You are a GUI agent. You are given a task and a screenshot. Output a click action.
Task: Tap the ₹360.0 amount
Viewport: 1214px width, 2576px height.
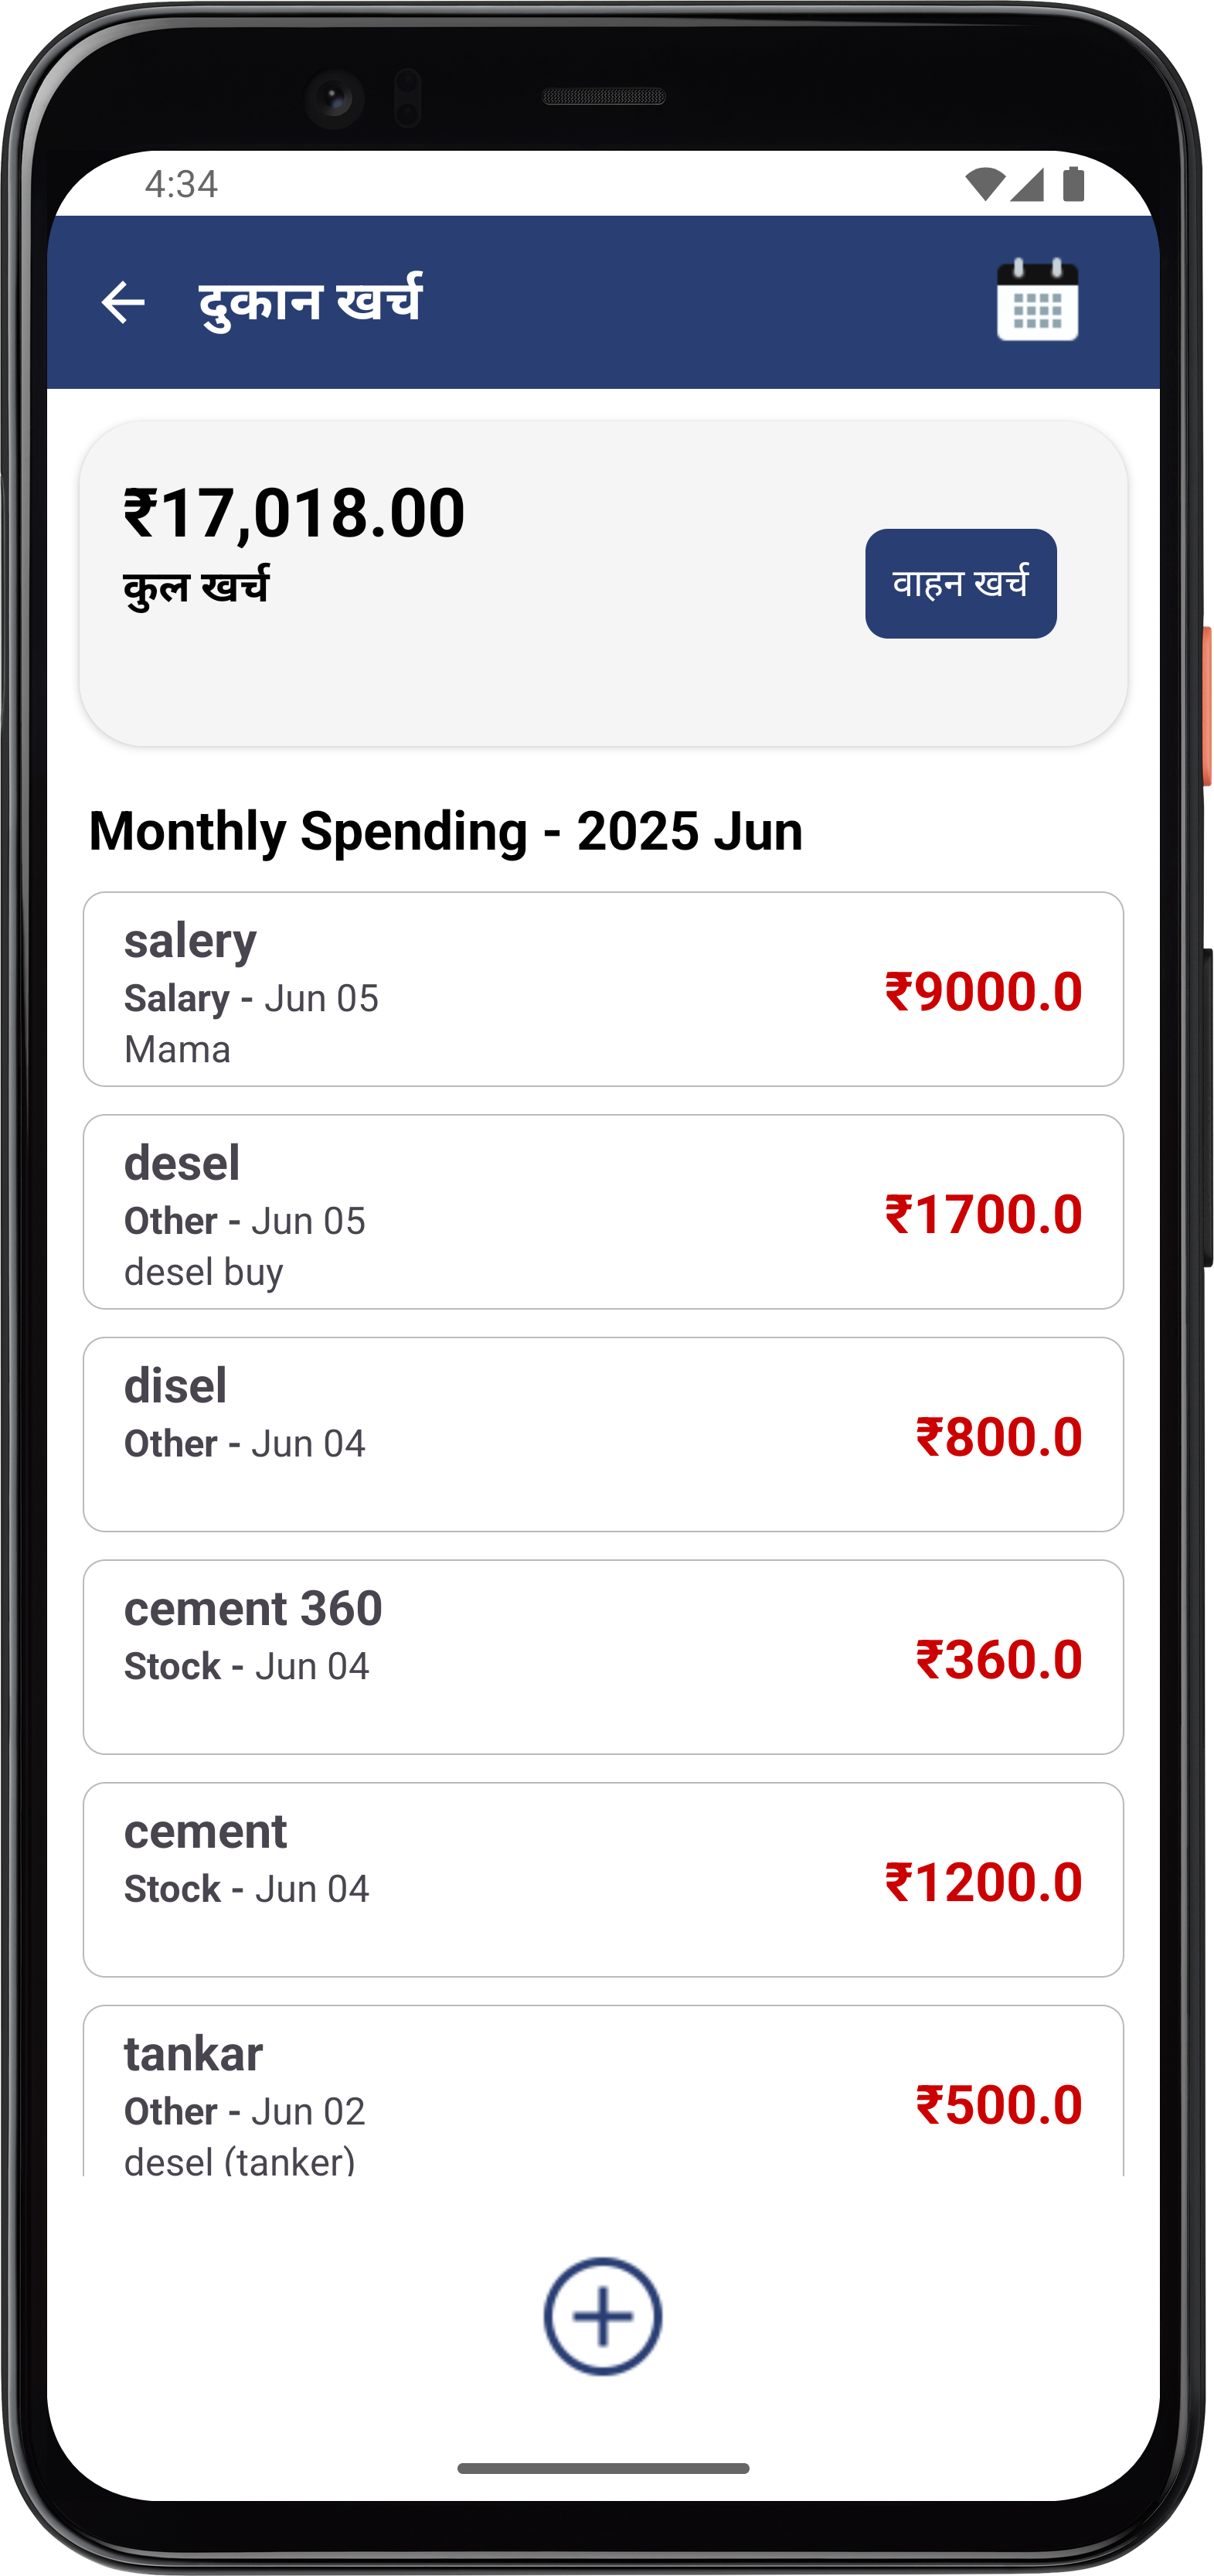pyautogui.click(x=998, y=1660)
